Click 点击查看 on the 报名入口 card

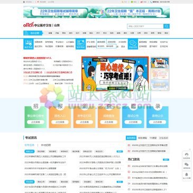pyautogui.click(x=60, y=122)
